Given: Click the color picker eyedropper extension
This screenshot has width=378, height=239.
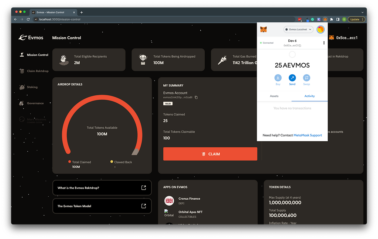Looking at the screenshot, I should [307, 19].
